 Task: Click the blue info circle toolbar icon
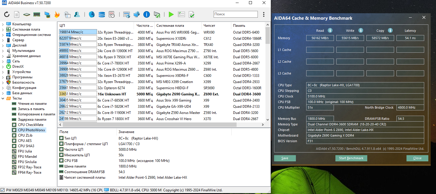tap(147, 14)
